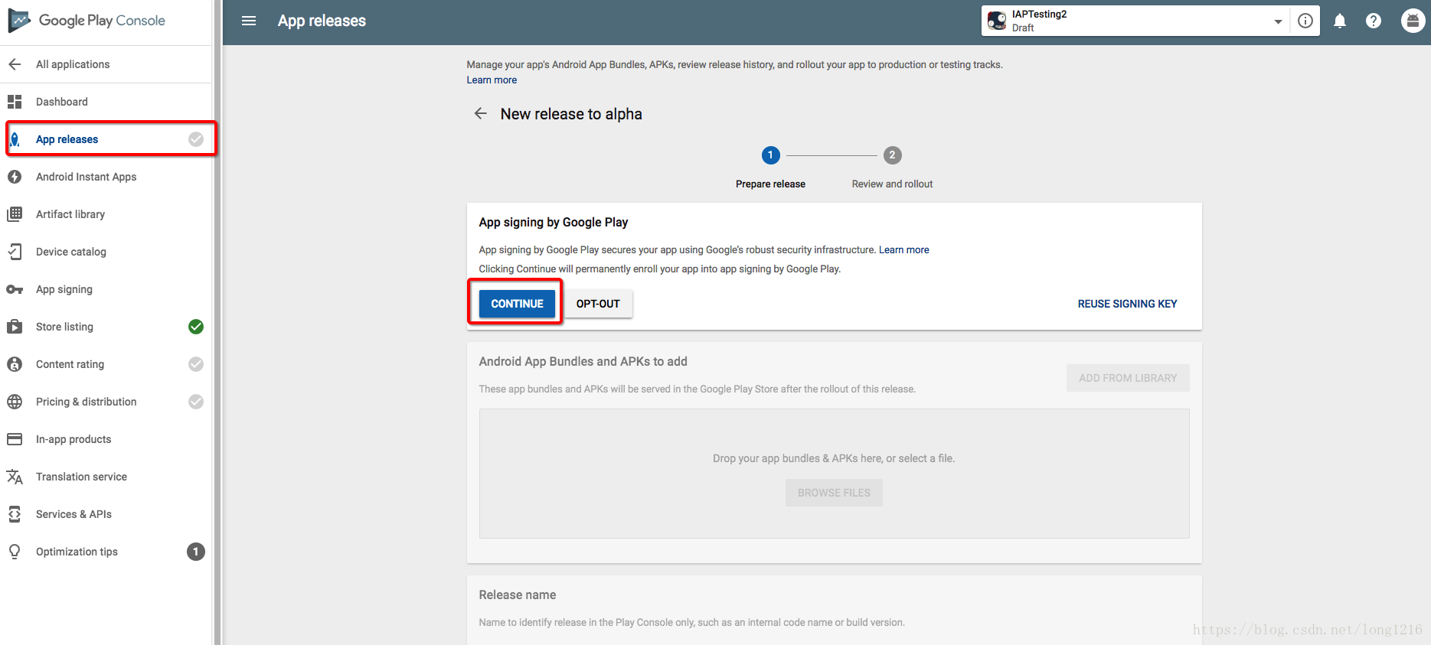Click the back arrow beside All applications

(15, 64)
